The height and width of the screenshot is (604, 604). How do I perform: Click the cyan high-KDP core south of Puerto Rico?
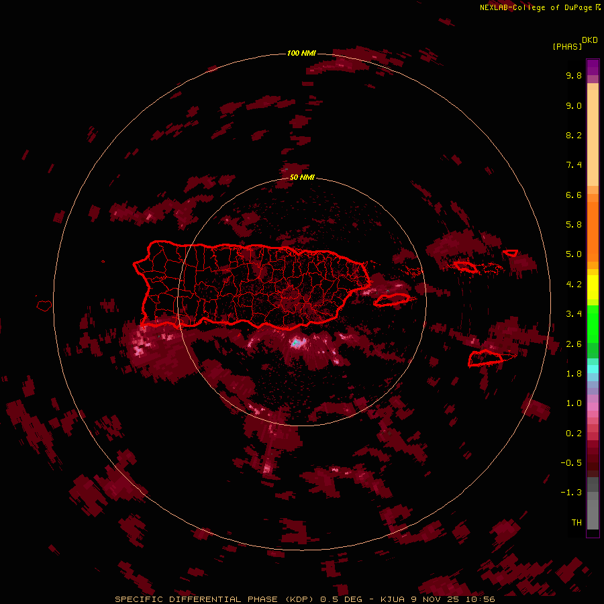[296, 342]
